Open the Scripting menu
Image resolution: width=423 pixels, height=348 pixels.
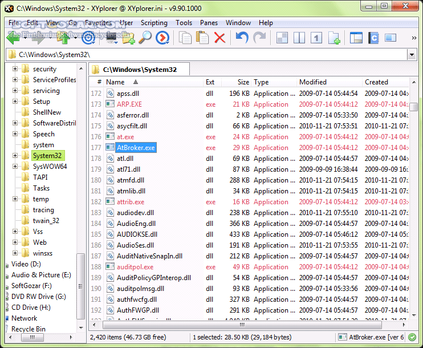tap(154, 23)
